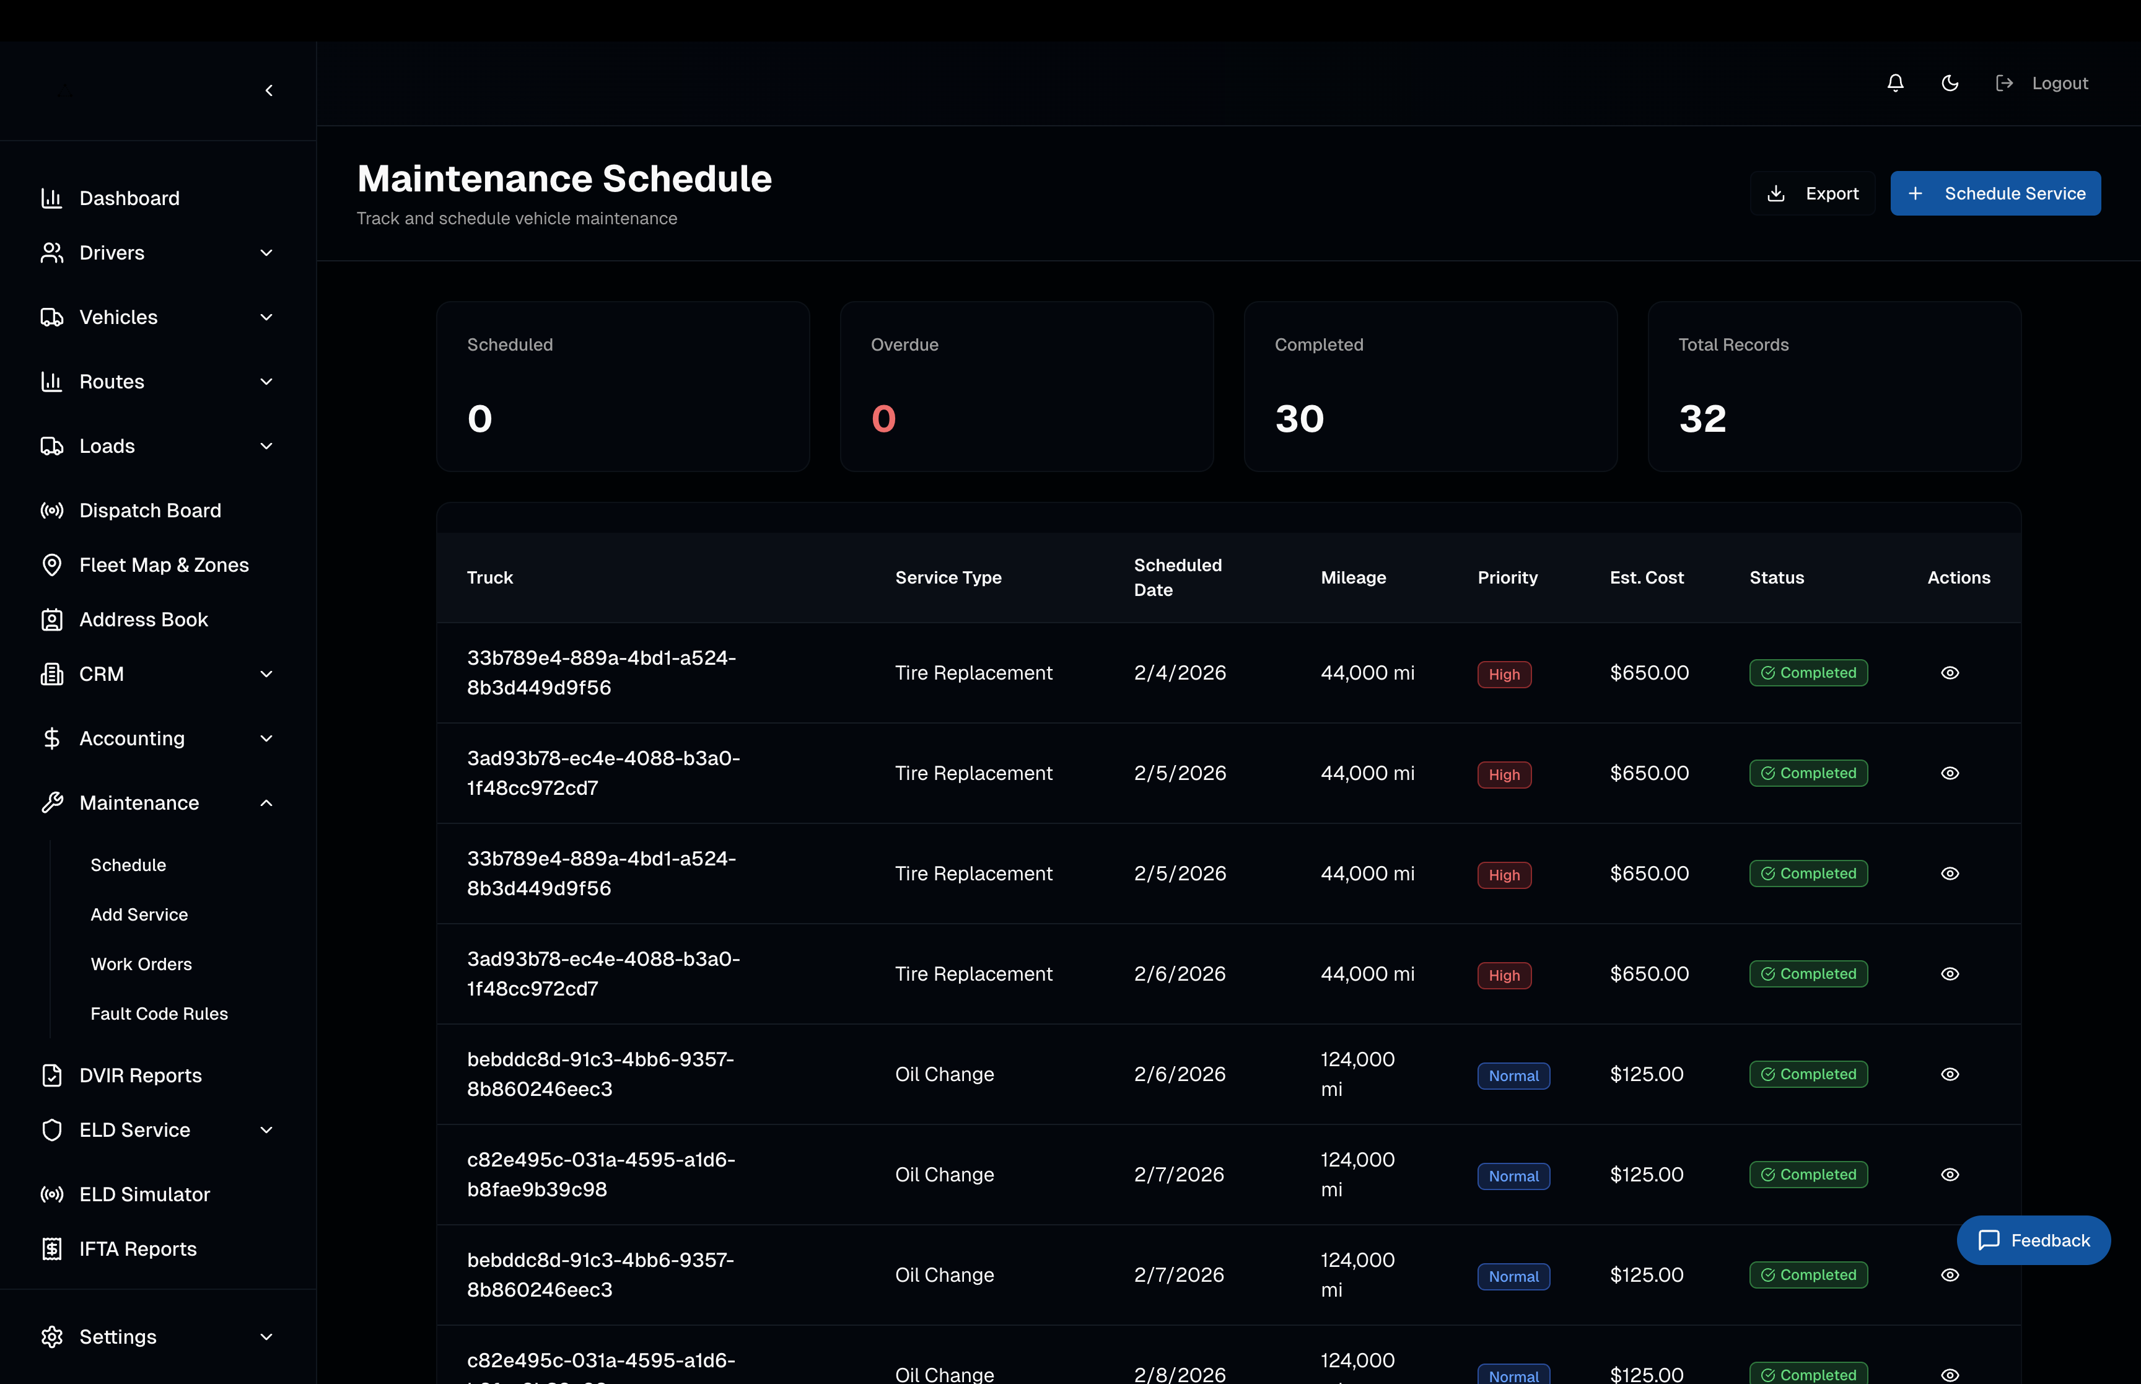Click the Address Book contact icon
This screenshot has height=1384, width=2141.
pos(52,619)
